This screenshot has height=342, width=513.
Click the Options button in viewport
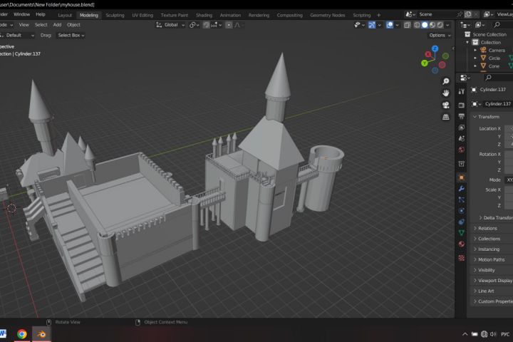pyautogui.click(x=438, y=35)
